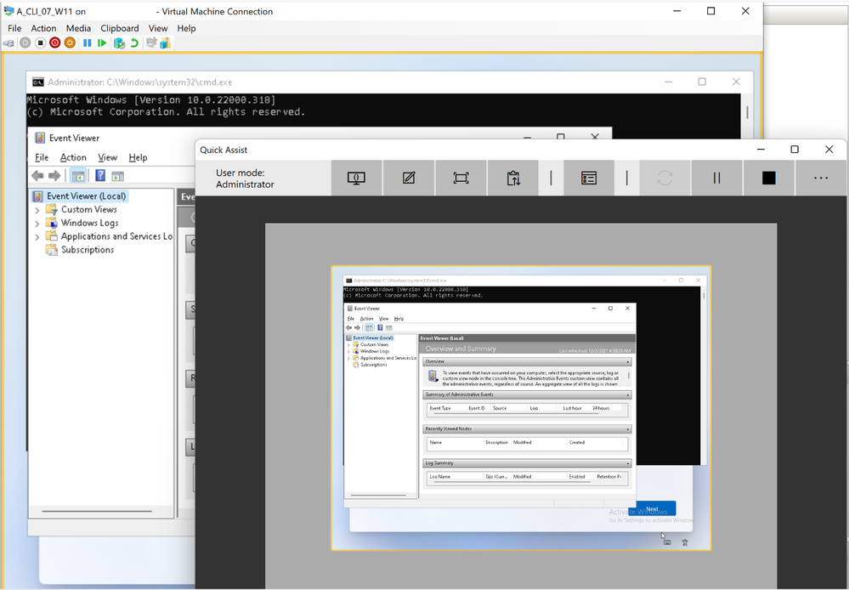The width and height of the screenshot is (849, 590).
Task: Click the Event Viewer title bar icon
Action: coord(40,138)
